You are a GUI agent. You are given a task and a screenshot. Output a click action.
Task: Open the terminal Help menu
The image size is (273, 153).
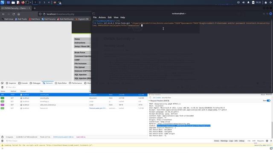(122, 17)
